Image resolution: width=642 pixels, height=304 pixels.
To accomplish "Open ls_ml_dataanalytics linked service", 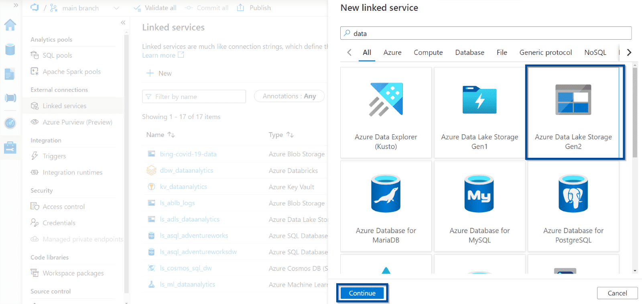I will pos(187,284).
